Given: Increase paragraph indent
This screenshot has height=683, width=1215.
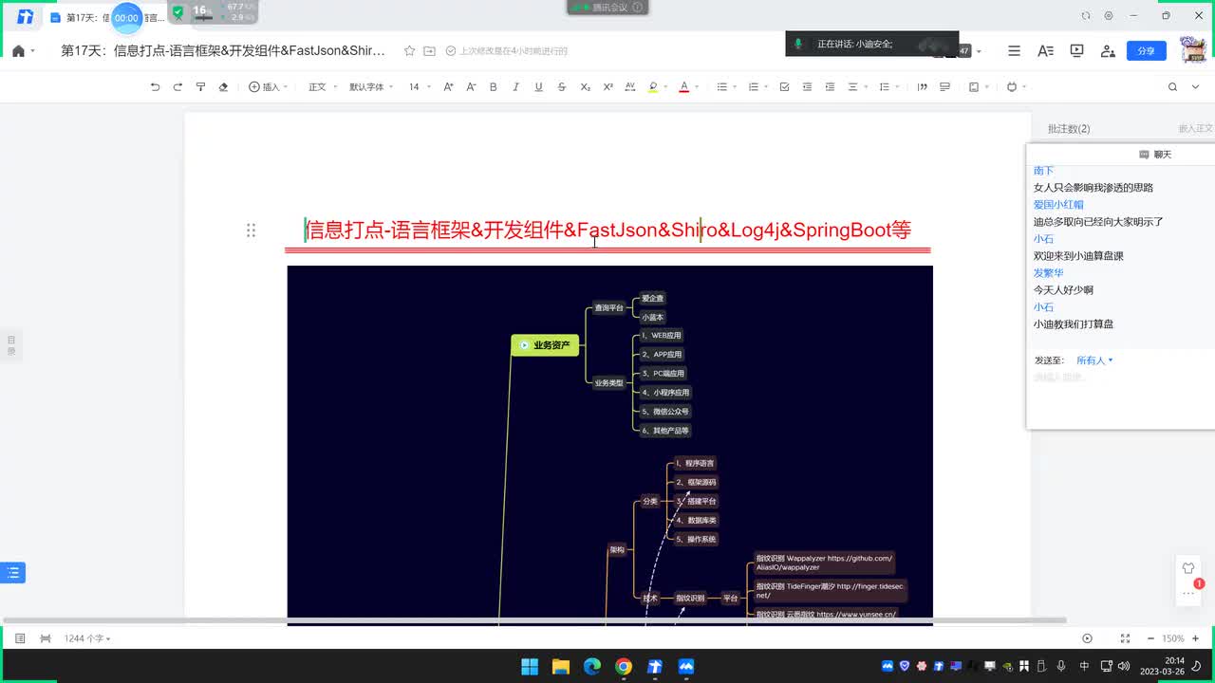Looking at the screenshot, I should pos(830,86).
